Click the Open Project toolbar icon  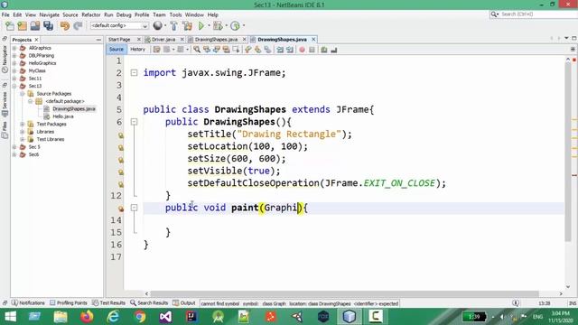coord(35,26)
